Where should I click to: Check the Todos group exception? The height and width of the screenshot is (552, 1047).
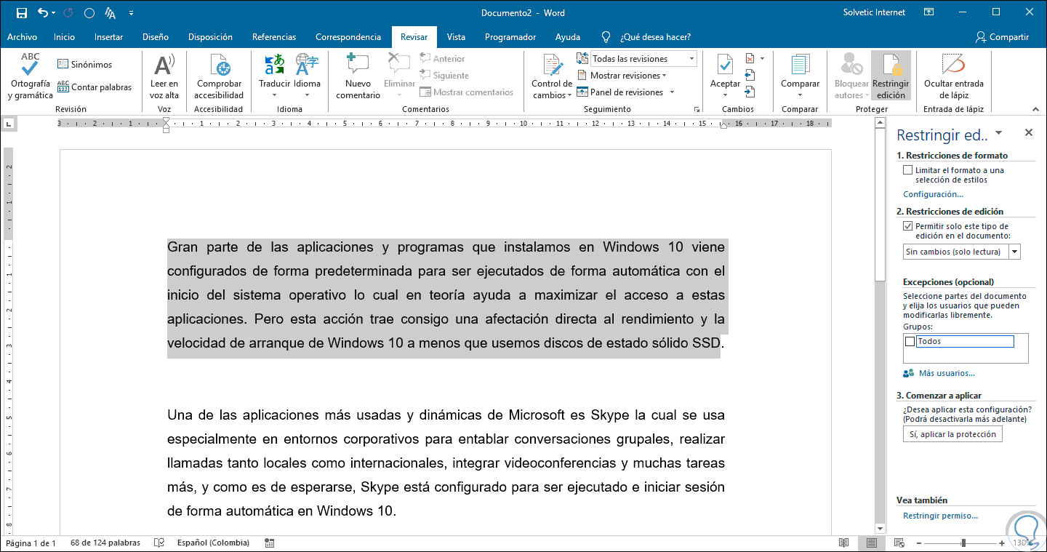[x=910, y=340]
